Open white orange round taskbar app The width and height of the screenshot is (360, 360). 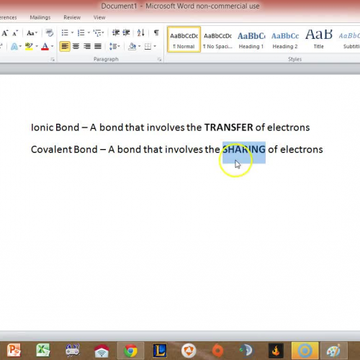tap(189, 351)
